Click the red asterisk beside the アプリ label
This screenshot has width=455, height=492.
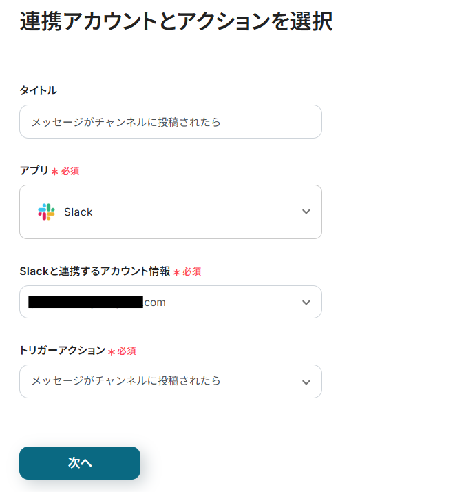[54, 172]
